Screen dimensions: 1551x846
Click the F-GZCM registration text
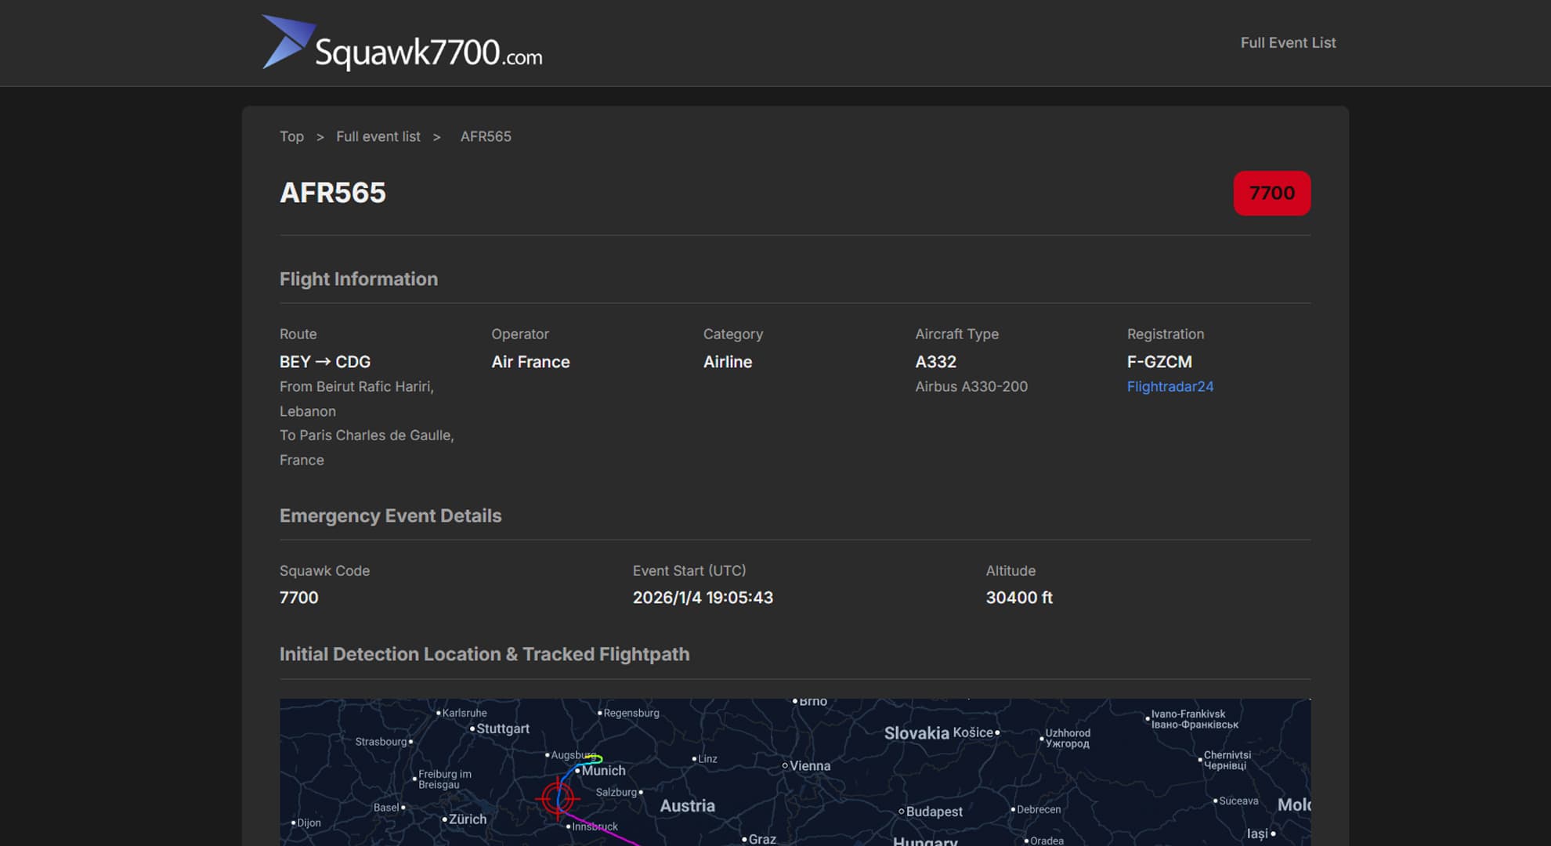(1159, 362)
